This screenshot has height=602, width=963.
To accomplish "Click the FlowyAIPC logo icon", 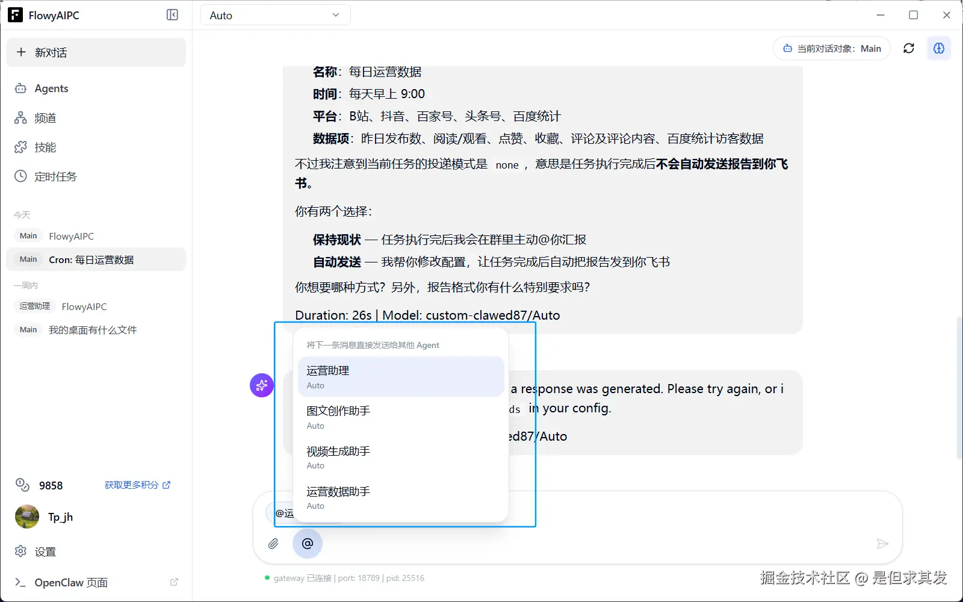I will point(14,14).
